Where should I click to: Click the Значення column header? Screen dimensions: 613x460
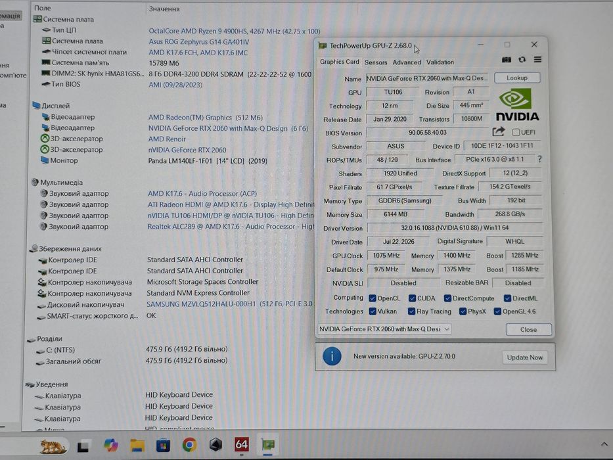[x=164, y=9]
